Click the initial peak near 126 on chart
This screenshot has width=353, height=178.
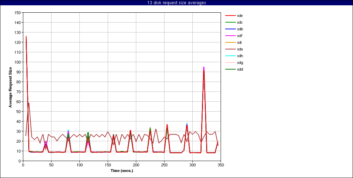pos(26,36)
